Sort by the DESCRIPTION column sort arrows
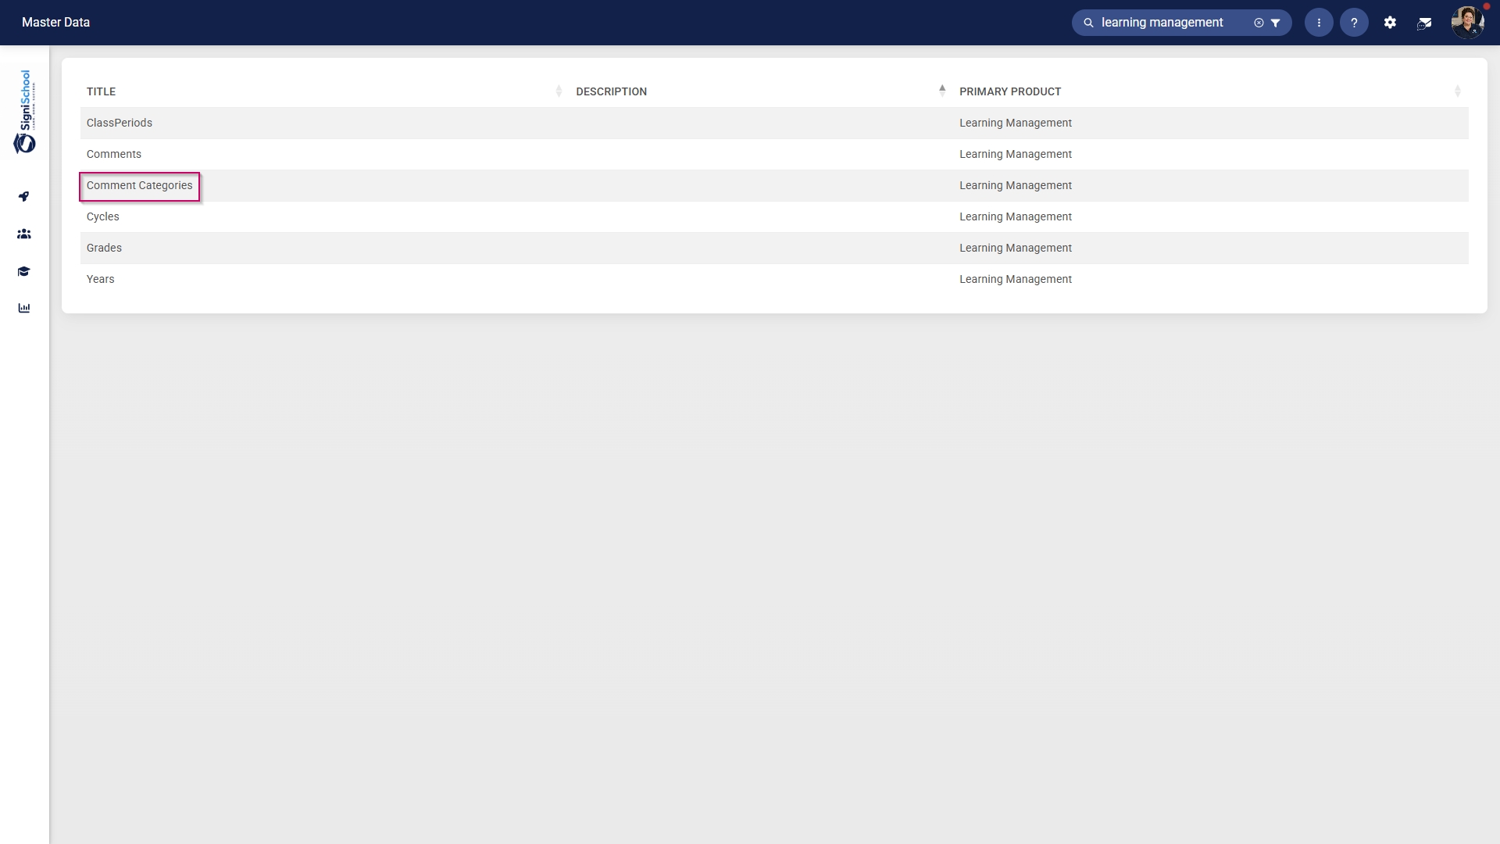The width and height of the screenshot is (1500, 844). [x=942, y=91]
